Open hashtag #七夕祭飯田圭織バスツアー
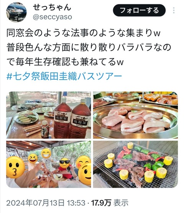This screenshot has height=213, width=184. [x=64, y=76]
